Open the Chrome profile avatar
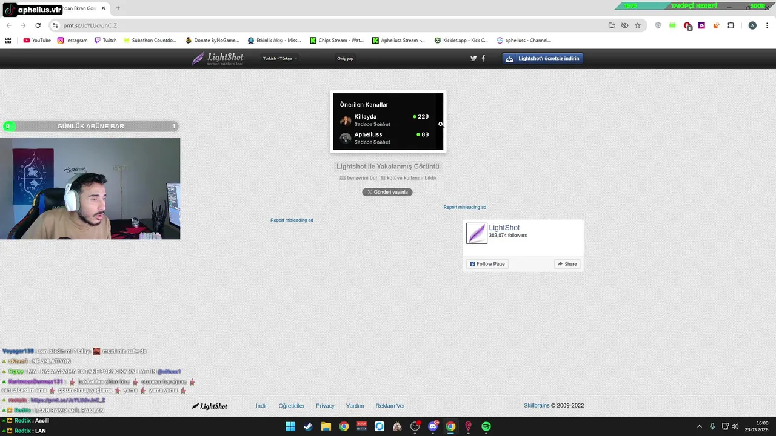Viewport: 776px width, 436px height. point(752,25)
